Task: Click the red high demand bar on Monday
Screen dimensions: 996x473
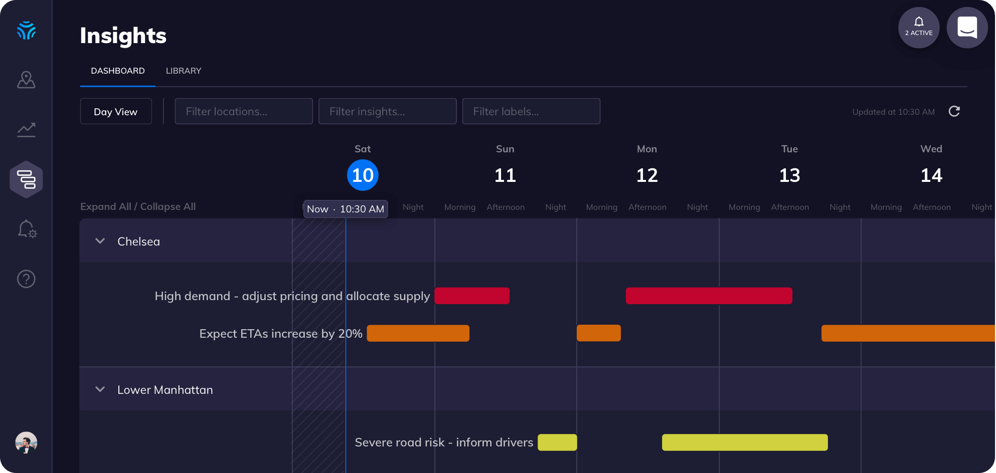Action: [709, 296]
